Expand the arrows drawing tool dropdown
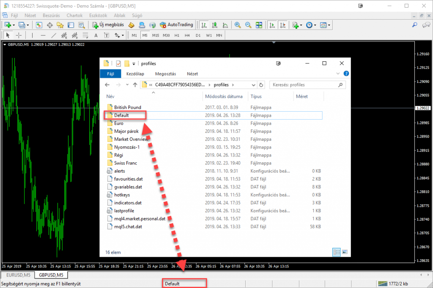 click(123, 36)
